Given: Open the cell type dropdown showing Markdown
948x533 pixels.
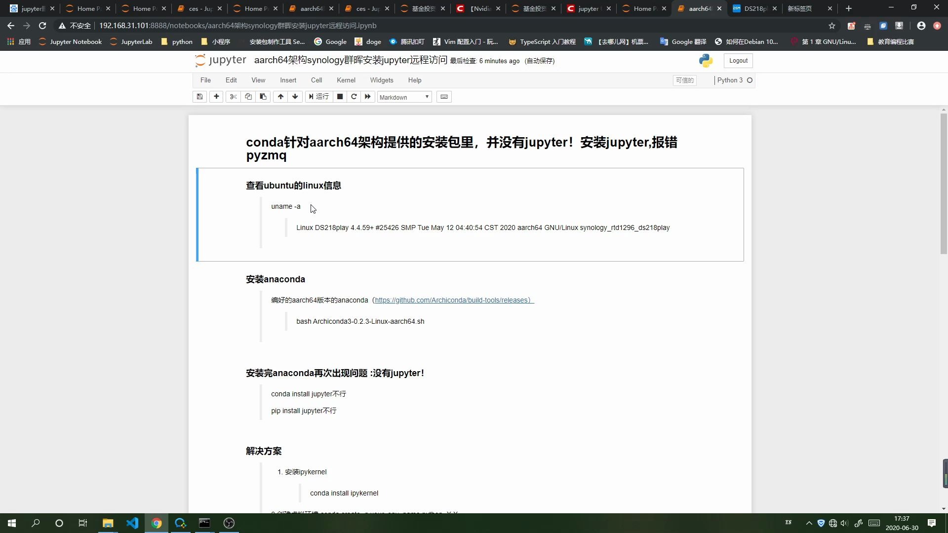Looking at the screenshot, I should 404,97.
